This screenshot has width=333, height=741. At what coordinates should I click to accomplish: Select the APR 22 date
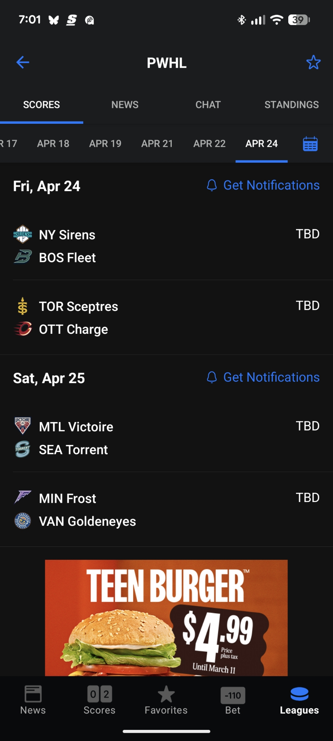209,144
